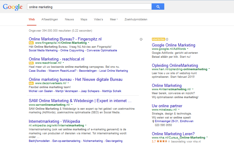Open the Video's tab
The image size is (234, 144).
pos(98,19)
